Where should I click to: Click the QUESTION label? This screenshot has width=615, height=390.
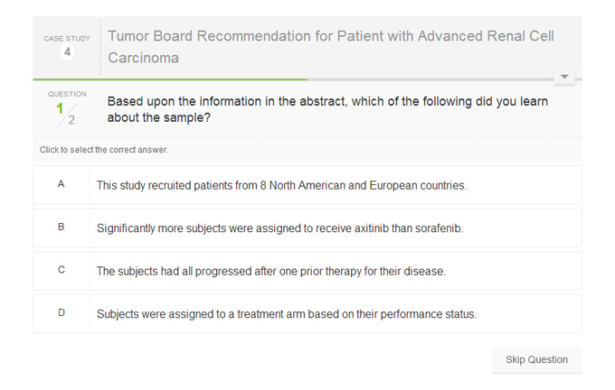67,94
